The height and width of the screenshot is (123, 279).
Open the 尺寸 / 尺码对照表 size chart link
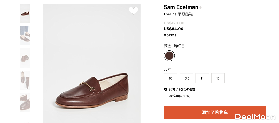[x=182, y=89]
